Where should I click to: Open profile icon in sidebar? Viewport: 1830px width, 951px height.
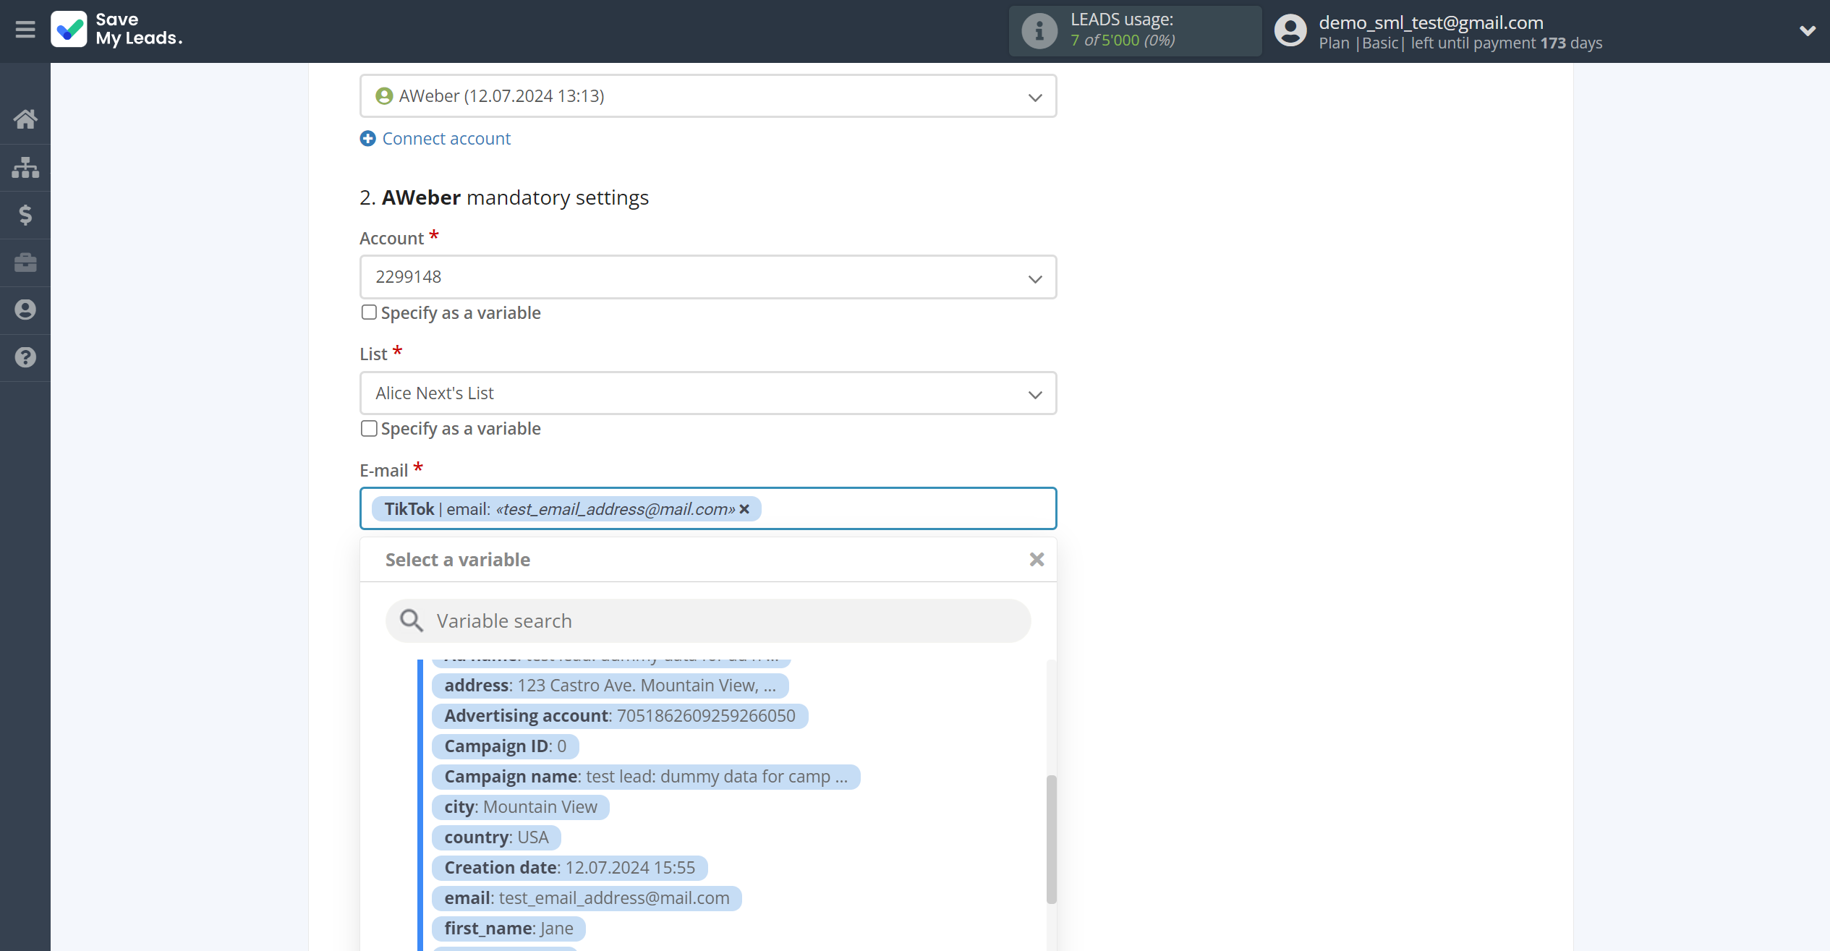25,310
